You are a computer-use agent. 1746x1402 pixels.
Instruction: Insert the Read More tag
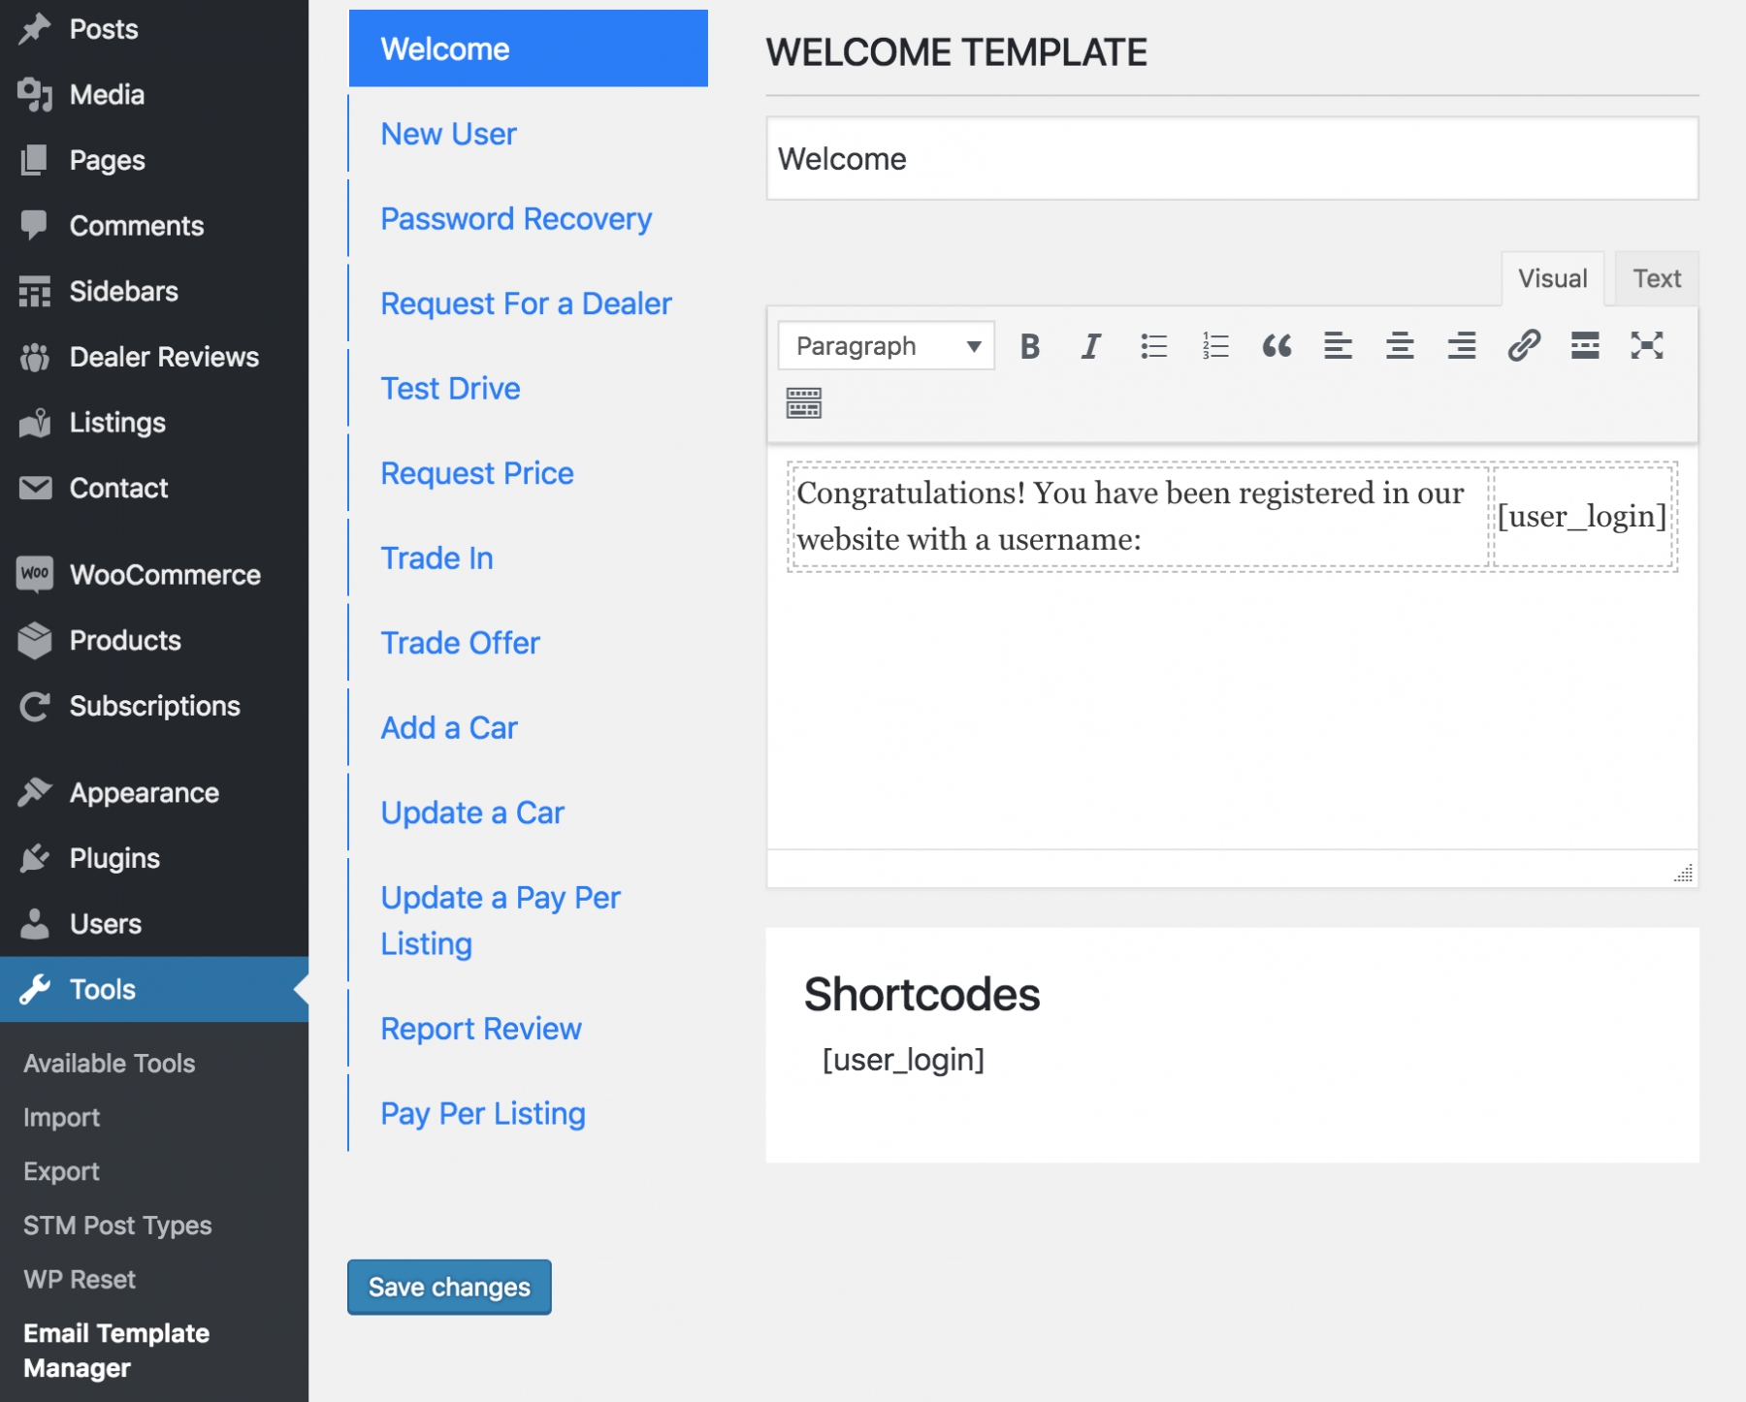[x=1585, y=346]
